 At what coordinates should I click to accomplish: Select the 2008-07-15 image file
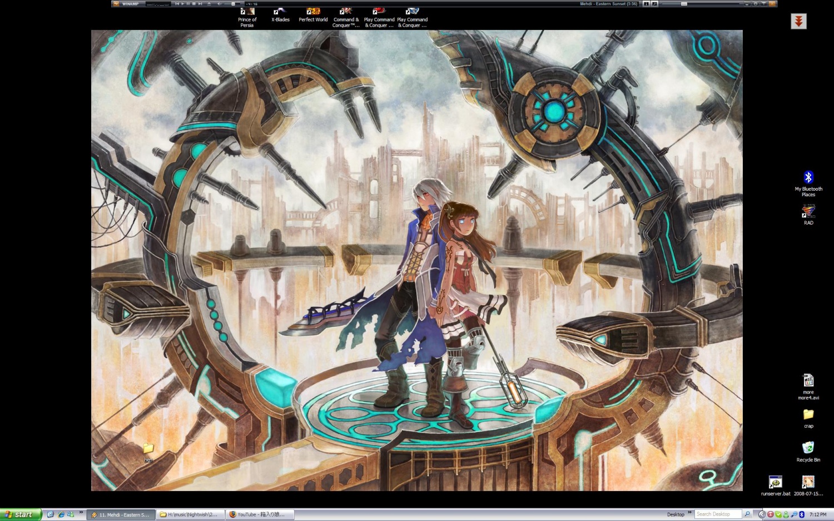(808, 486)
